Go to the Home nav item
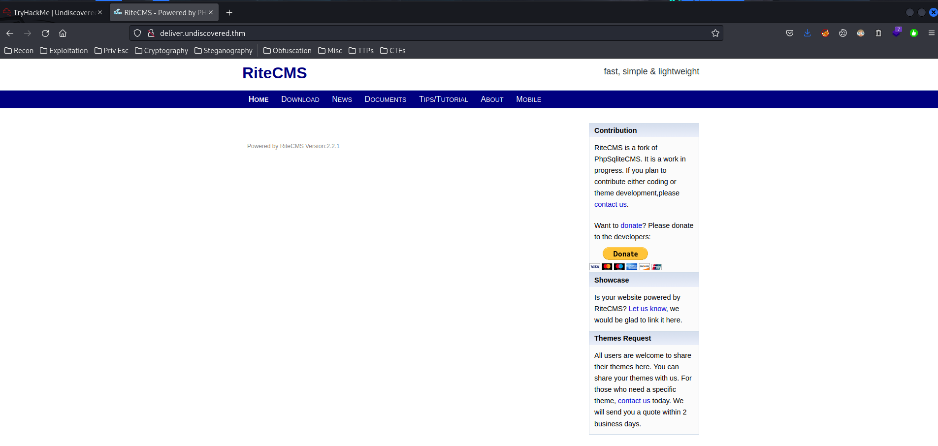 click(x=259, y=99)
